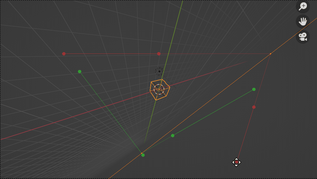Toggle camera view with the camera icon

[x=302, y=37]
